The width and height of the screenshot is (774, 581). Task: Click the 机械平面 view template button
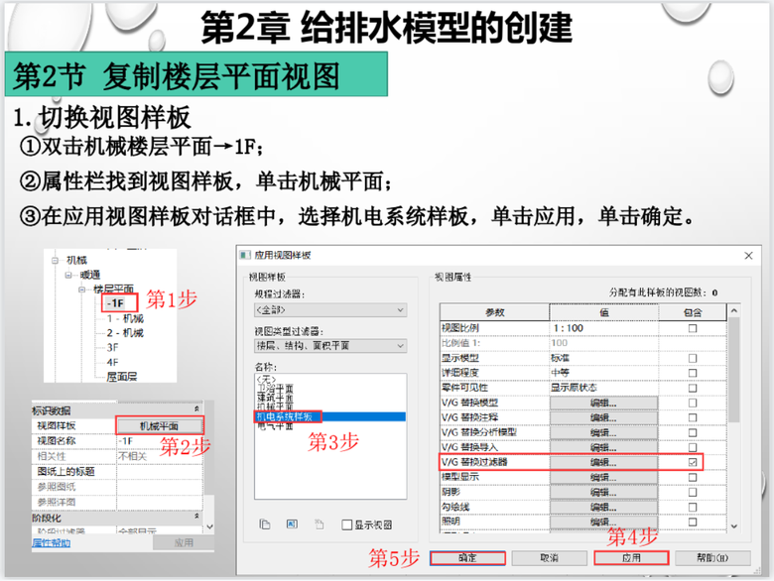tap(160, 424)
